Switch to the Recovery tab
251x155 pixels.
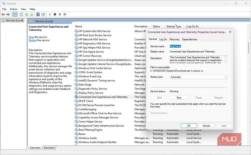pos(174,39)
